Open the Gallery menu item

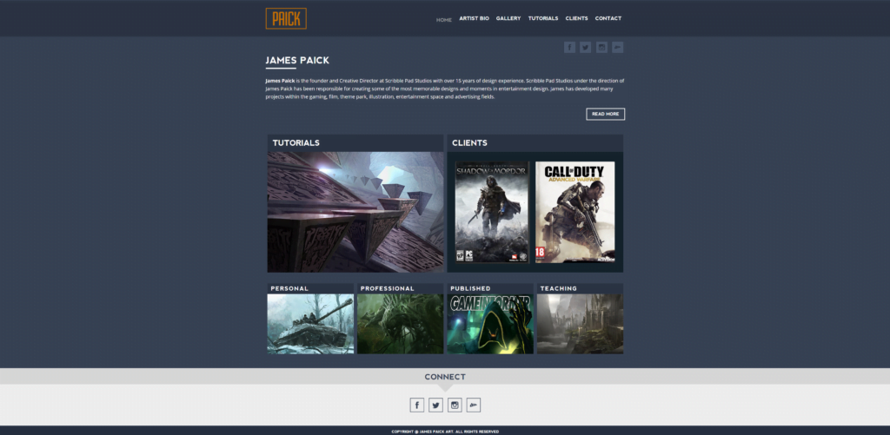[508, 18]
